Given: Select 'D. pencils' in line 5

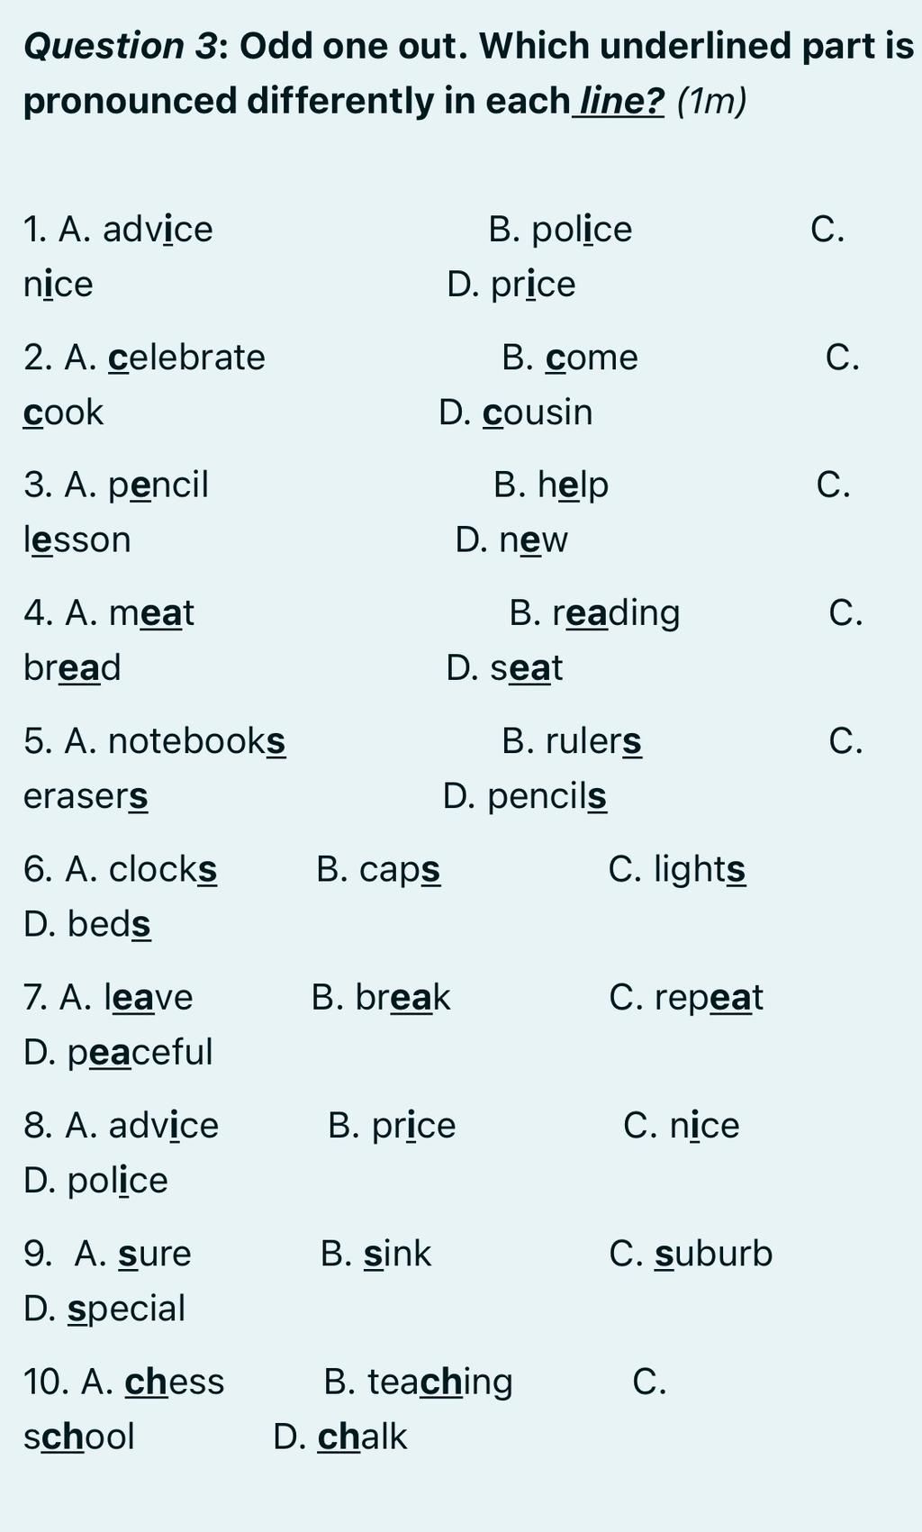Looking at the screenshot, I should [525, 796].
